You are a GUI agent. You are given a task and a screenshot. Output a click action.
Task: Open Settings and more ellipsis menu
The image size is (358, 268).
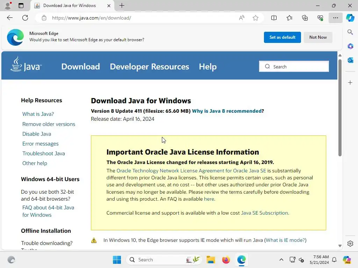point(335,18)
